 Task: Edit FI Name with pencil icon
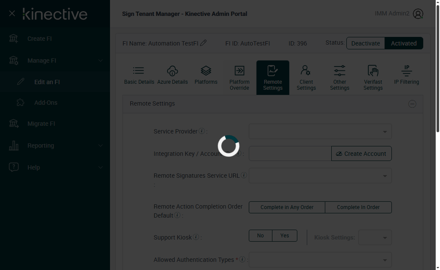tap(203, 43)
